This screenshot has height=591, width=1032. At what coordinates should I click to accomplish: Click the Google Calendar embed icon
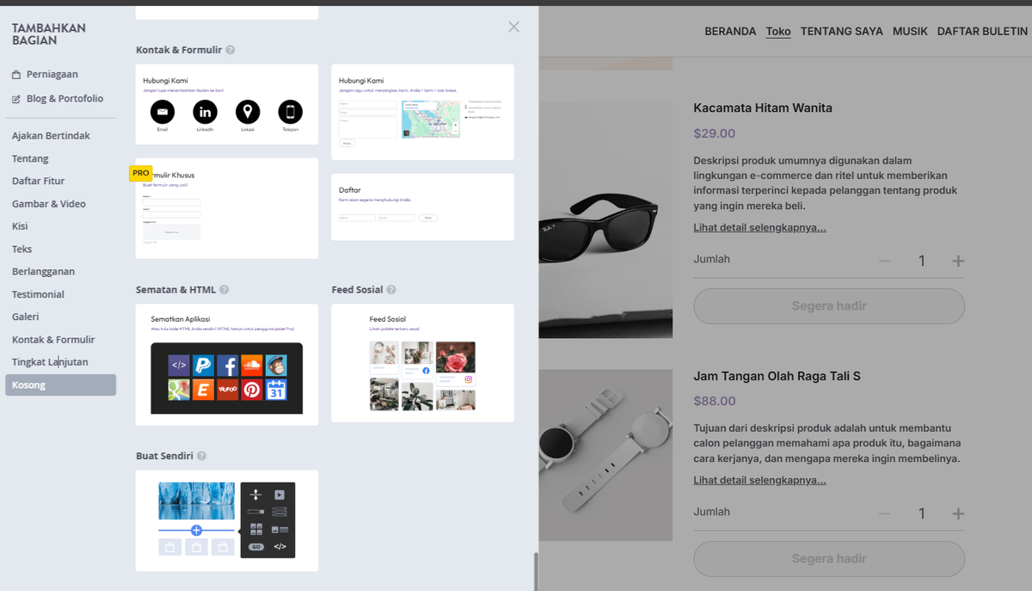276,390
